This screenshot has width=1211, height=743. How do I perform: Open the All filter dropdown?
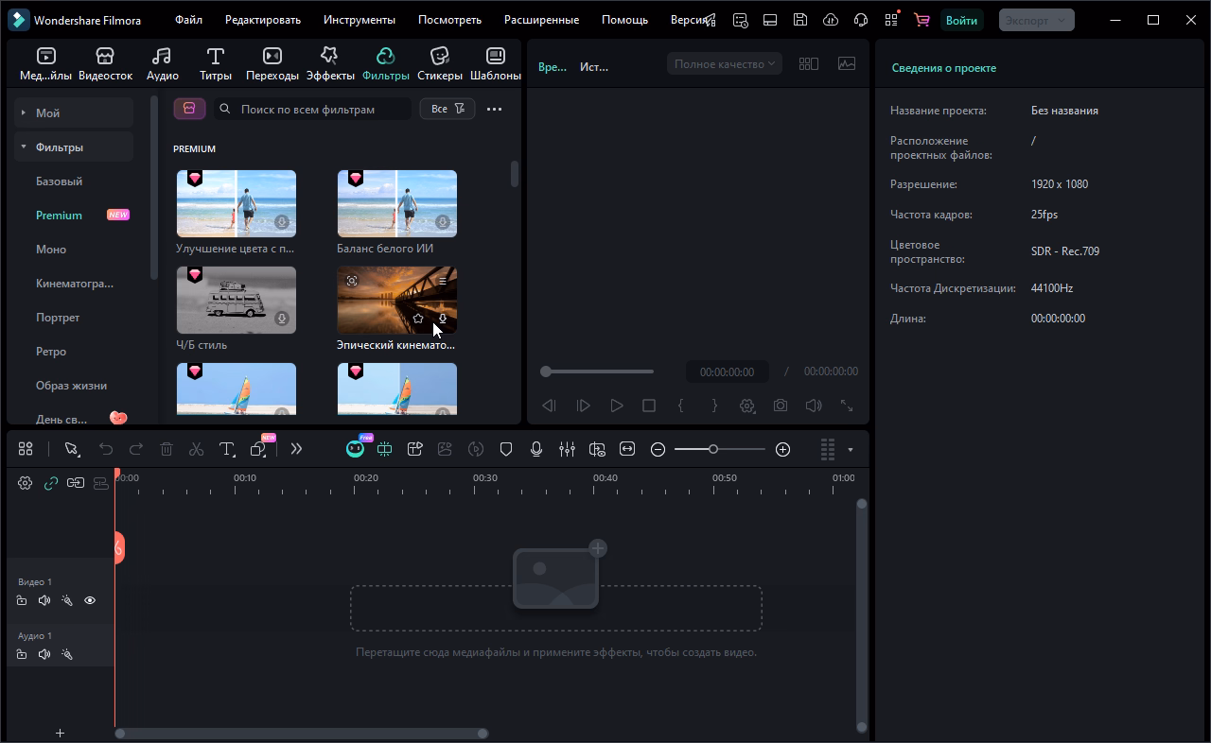tap(447, 109)
